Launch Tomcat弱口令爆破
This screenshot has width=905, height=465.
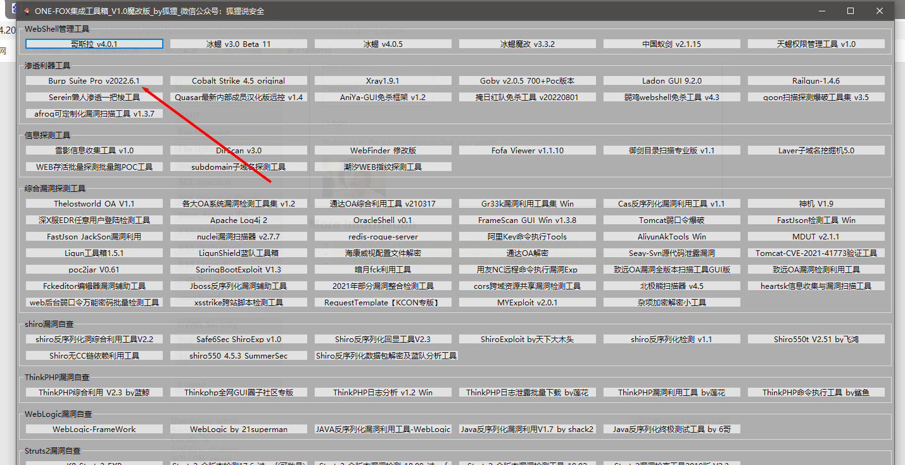pos(672,220)
